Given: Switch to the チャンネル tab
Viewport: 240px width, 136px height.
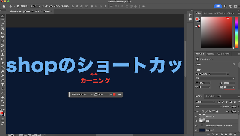Looking at the screenshot, I should (x=210, y=96).
